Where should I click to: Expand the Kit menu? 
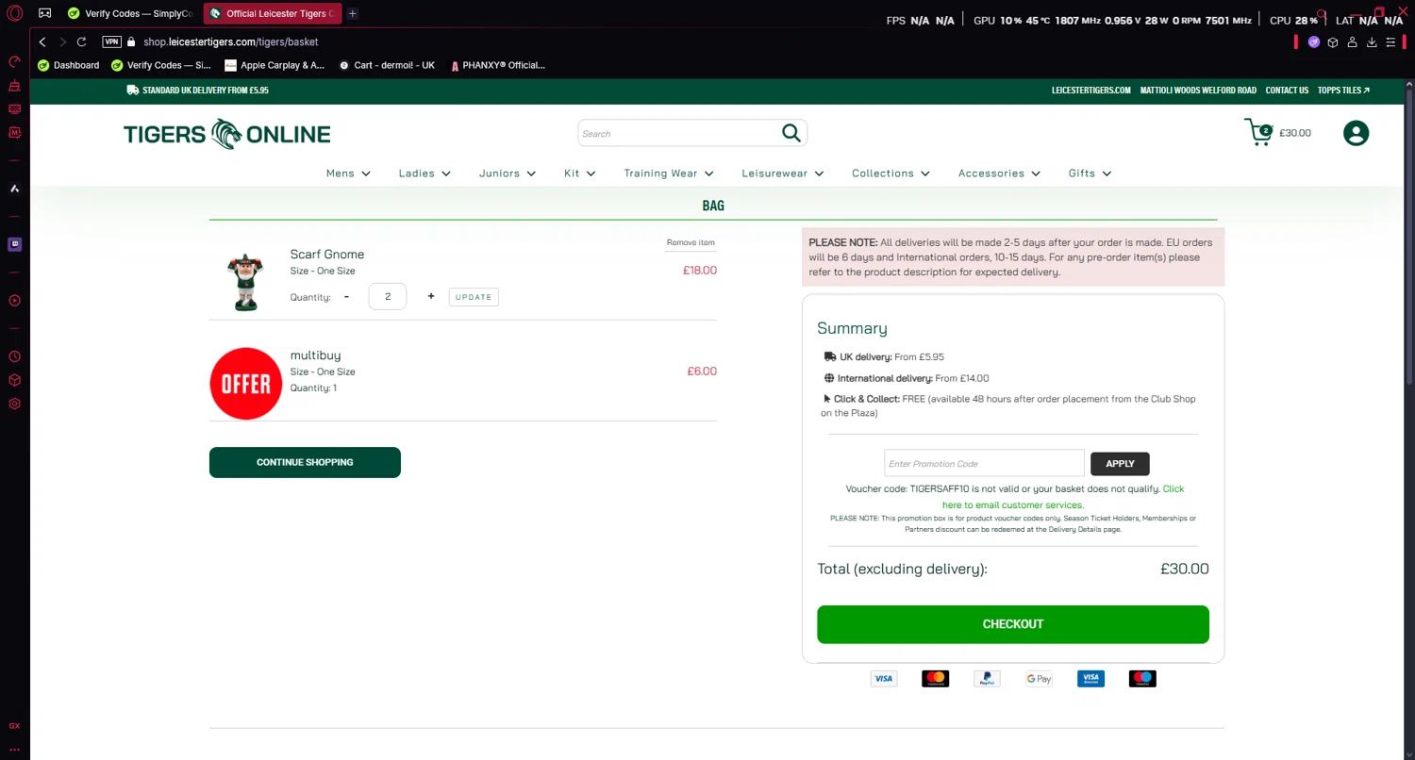pos(580,173)
